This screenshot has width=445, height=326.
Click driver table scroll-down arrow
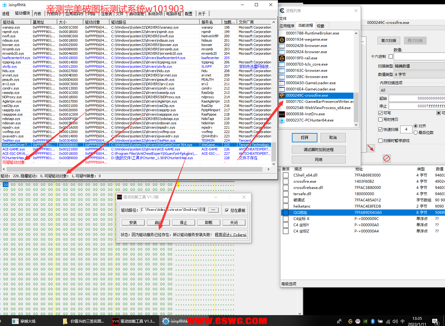[274, 164]
